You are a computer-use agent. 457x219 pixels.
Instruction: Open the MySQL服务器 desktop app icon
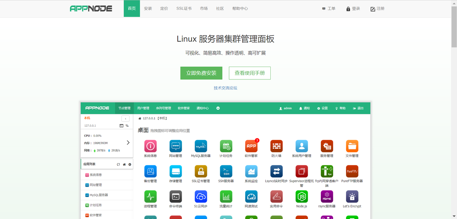tap(201, 146)
